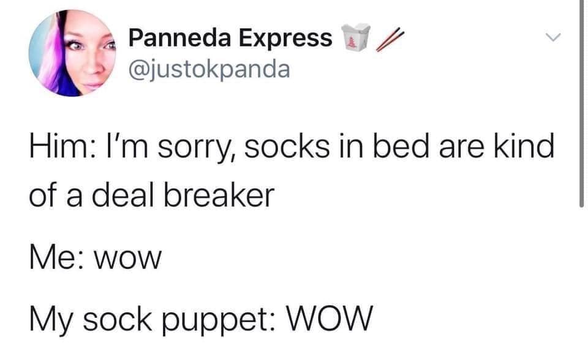This screenshot has height=346, width=588.
Task: Click the lowercase "wow" reply text
Action: point(128,259)
